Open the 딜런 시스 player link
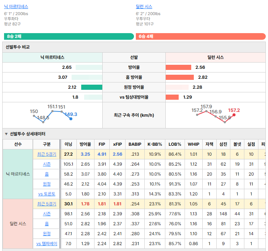 144,7
